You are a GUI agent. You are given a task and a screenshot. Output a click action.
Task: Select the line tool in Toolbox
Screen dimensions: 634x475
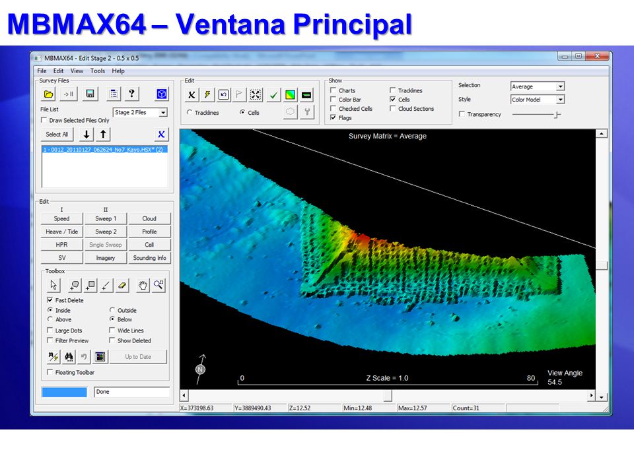pos(106,285)
